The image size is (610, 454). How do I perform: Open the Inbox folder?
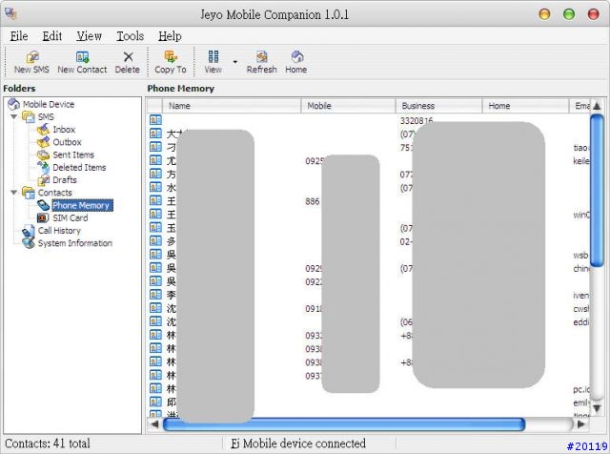(x=64, y=130)
